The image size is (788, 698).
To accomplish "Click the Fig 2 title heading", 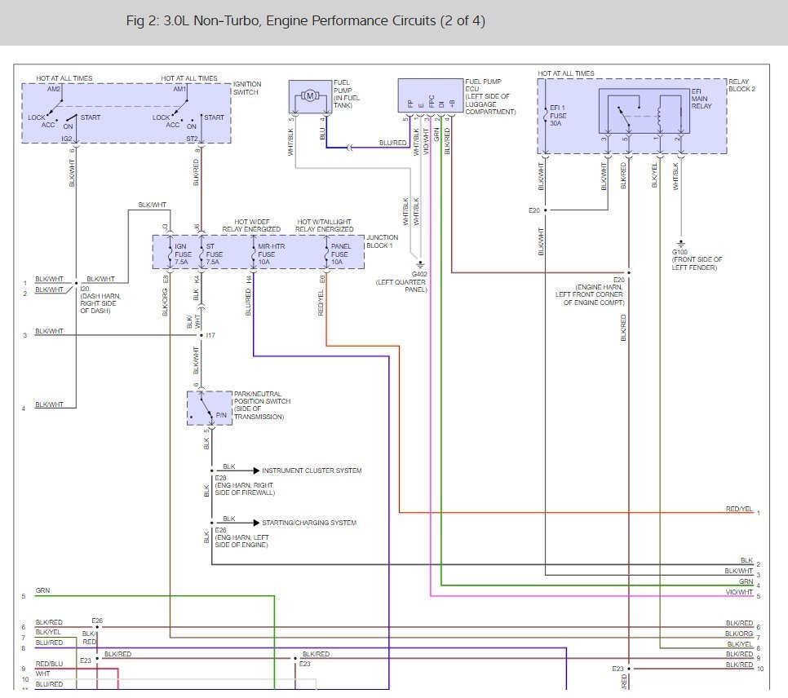I will tap(306, 20).
